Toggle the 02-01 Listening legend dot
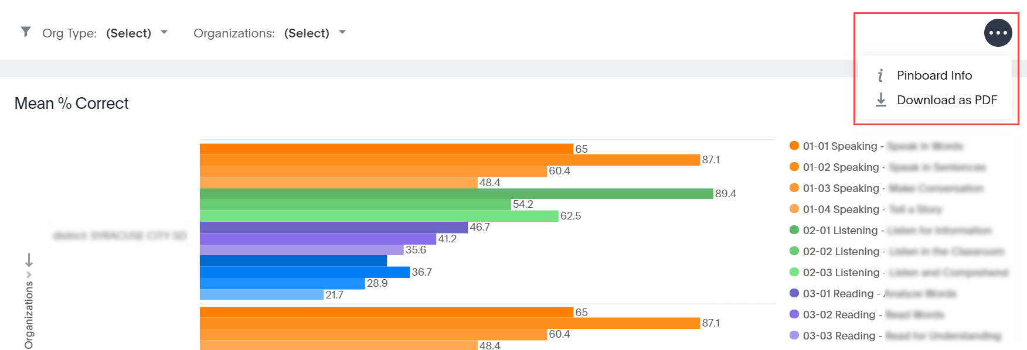This screenshot has height=350, width=1027. coord(794,230)
